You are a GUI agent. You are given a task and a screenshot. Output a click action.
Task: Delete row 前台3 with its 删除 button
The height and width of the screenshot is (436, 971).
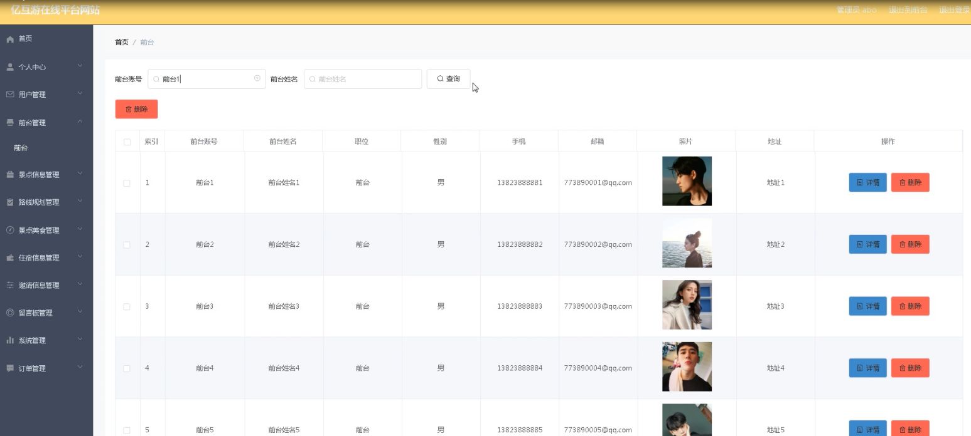coord(910,306)
